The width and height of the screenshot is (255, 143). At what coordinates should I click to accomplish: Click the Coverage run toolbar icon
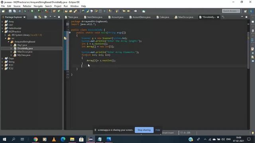[39, 11]
